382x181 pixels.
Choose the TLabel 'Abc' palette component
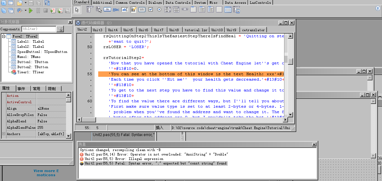[x=116, y=10]
